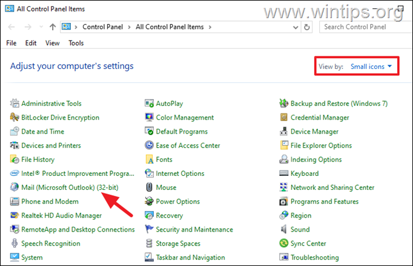Image resolution: width=413 pixels, height=266 pixels.
Task: Click the Programs and Features icon
Action: 284,201
